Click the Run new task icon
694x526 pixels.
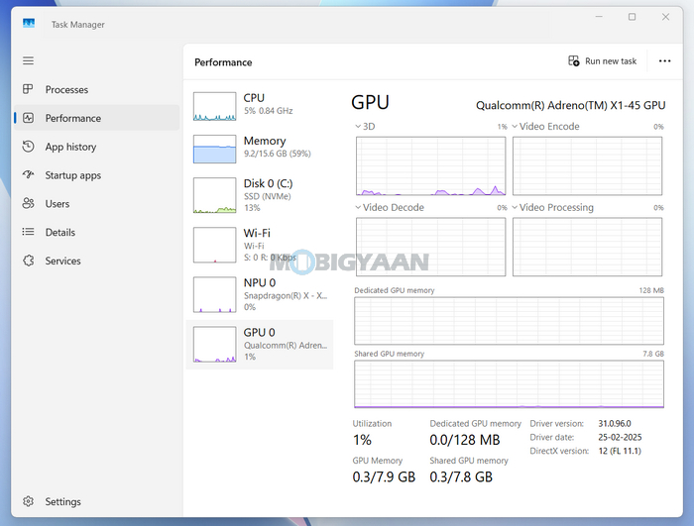coord(574,61)
